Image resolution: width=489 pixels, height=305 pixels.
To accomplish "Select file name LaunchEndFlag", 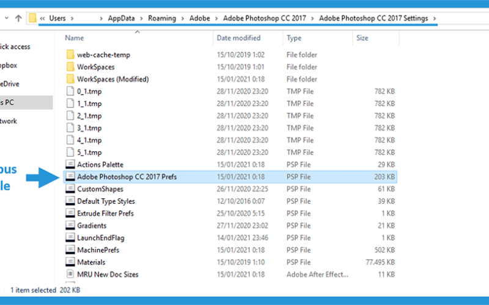I will point(101,238).
